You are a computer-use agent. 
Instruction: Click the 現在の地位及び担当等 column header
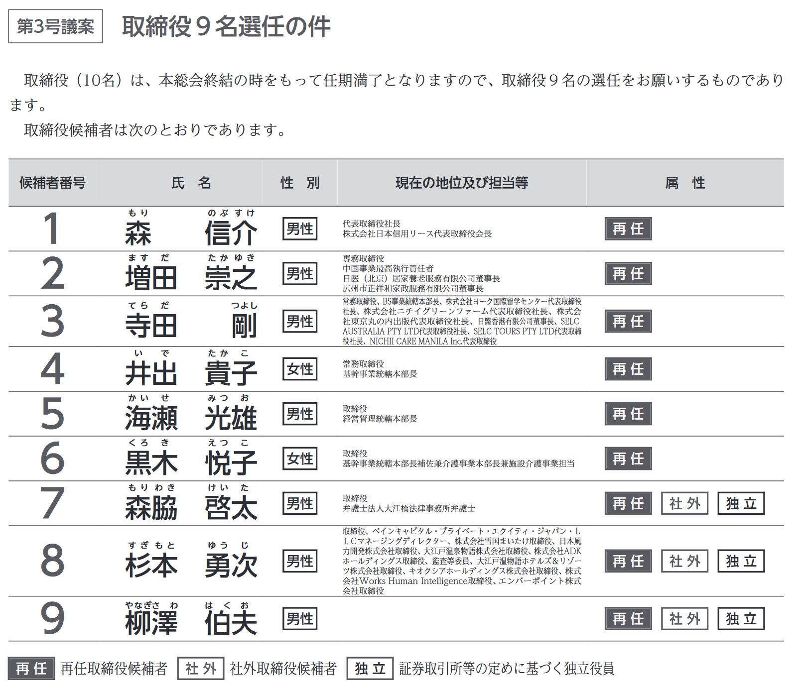click(x=462, y=183)
